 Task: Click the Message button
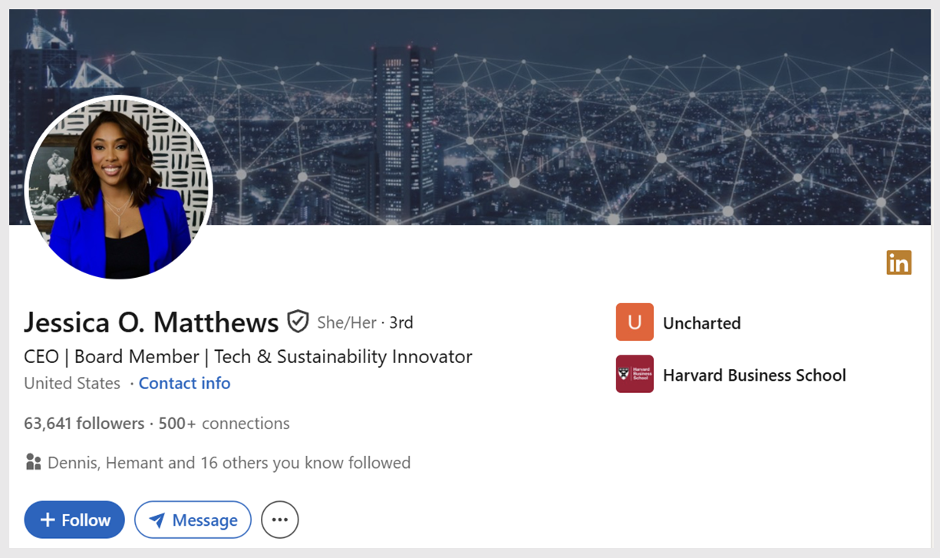193,520
